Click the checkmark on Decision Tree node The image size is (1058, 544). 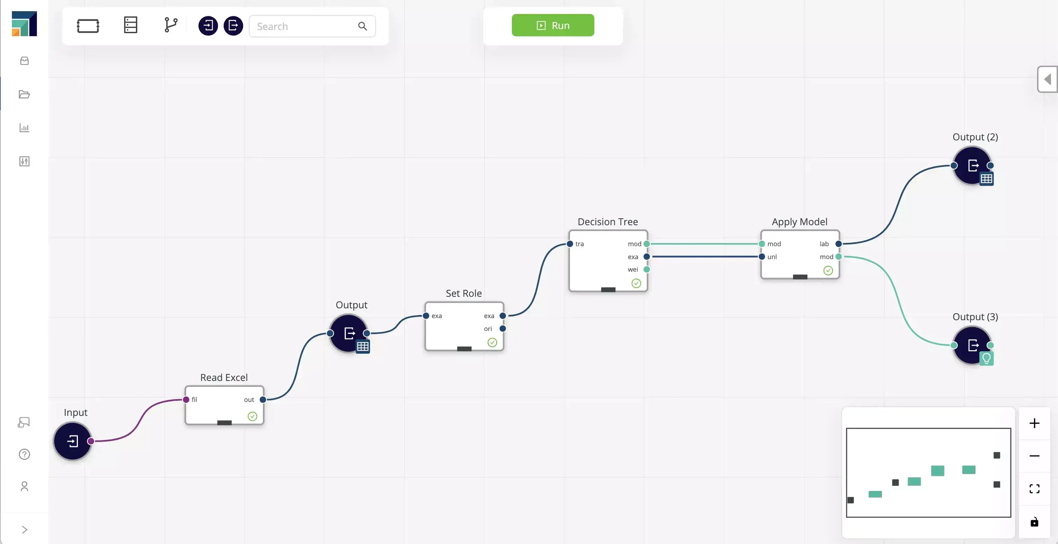(637, 282)
